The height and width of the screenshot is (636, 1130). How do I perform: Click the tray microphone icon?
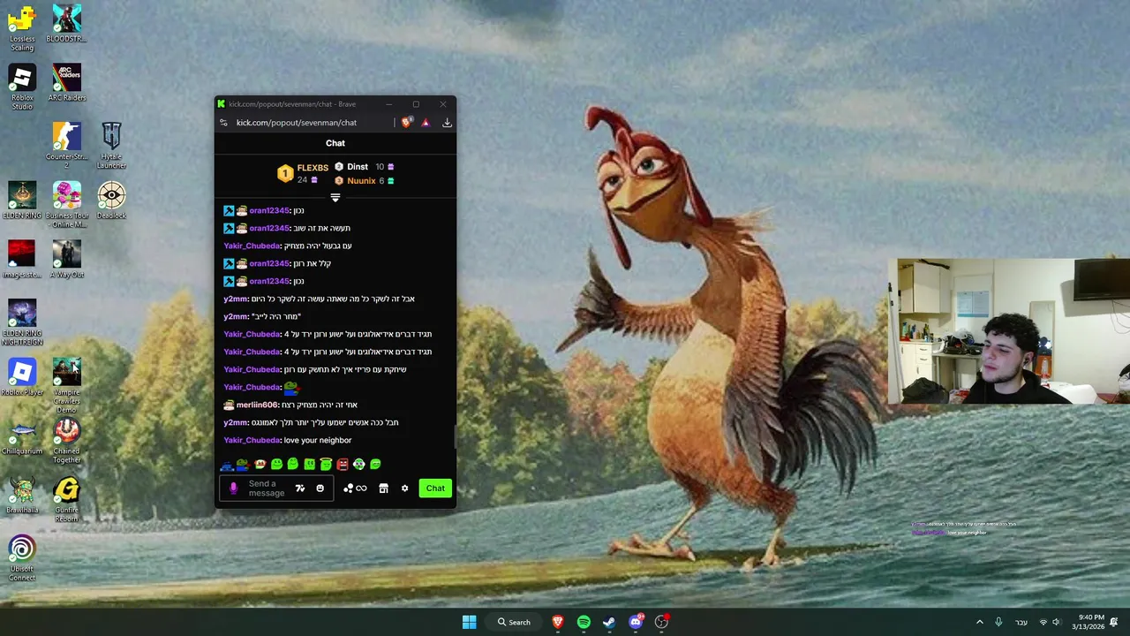998,622
